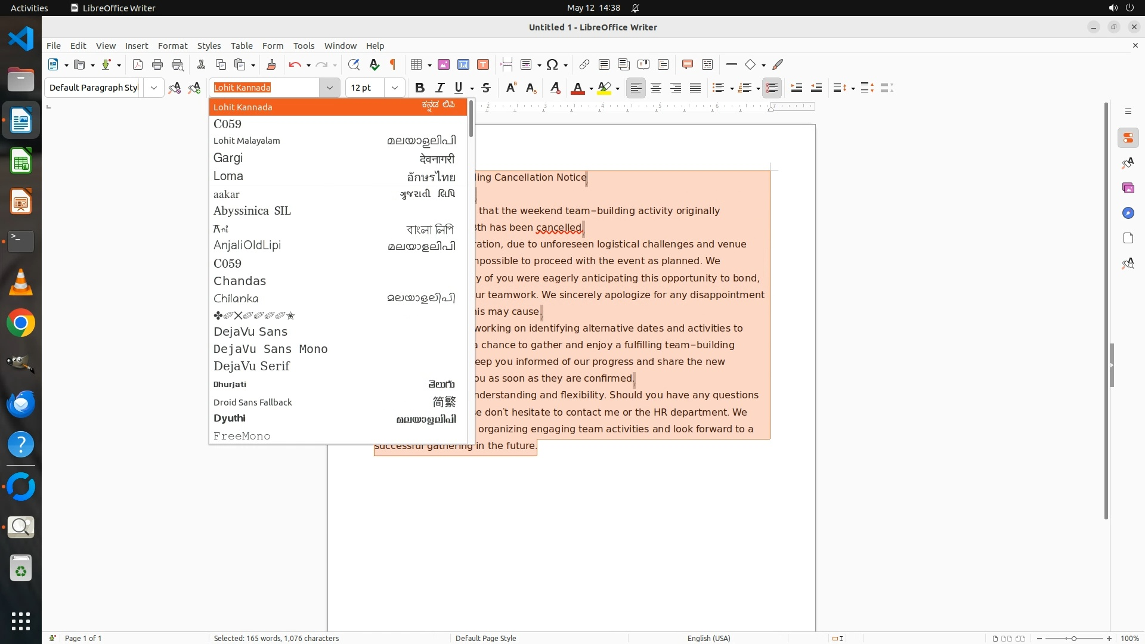Select Droid Sans Fallback font entry
Screen dimensions: 1145x644
click(253, 402)
